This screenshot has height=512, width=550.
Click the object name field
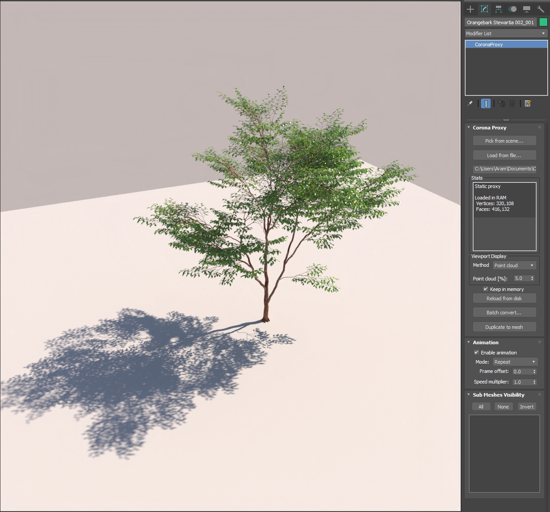tap(500, 22)
